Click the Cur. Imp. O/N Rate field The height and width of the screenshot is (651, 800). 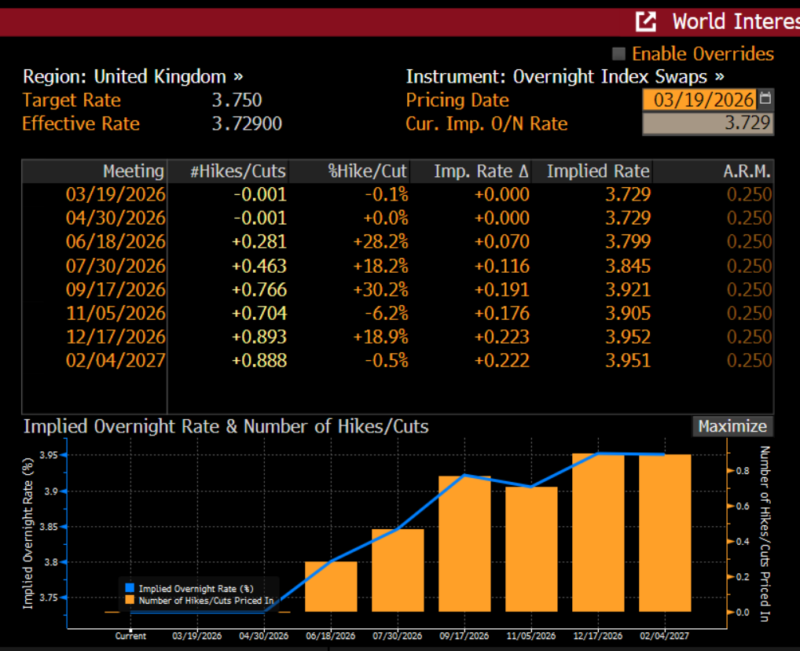pyautogui.click(x=707, y=123)
